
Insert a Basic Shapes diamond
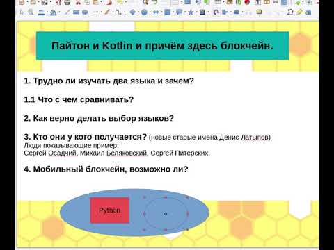pos(133,12)
